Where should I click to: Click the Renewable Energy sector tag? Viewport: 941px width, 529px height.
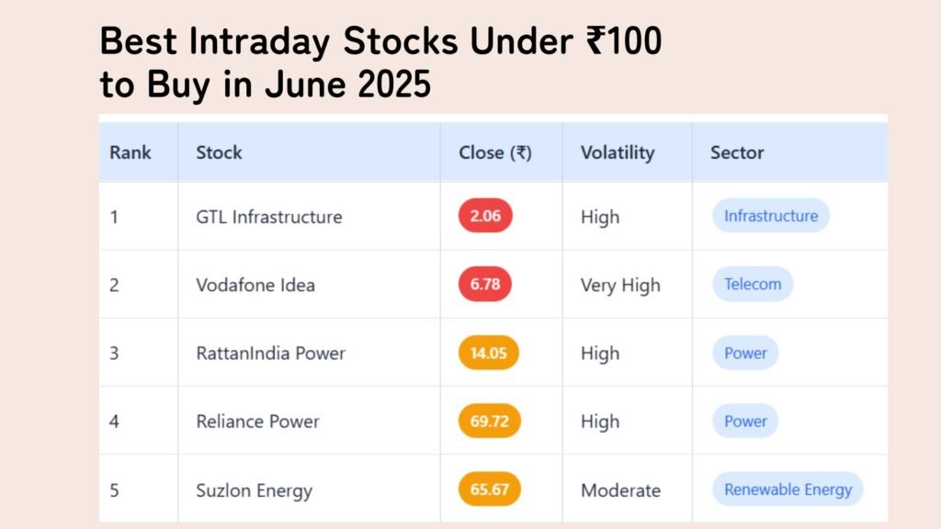[788, 490]
